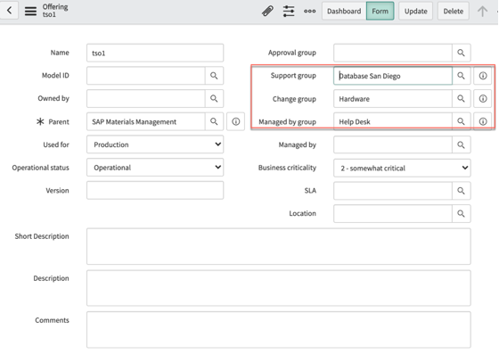Look up Support group with magnifier icon

pyautogui.click(x=462, y=76)
